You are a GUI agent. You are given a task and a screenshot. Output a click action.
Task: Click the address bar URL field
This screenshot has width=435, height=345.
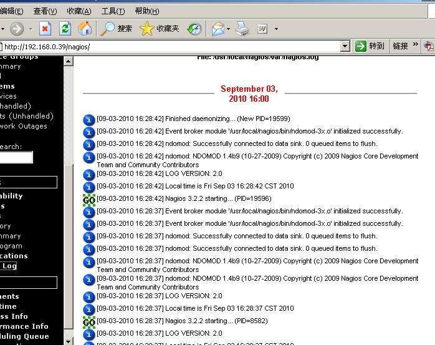click(x=171, y=46)
